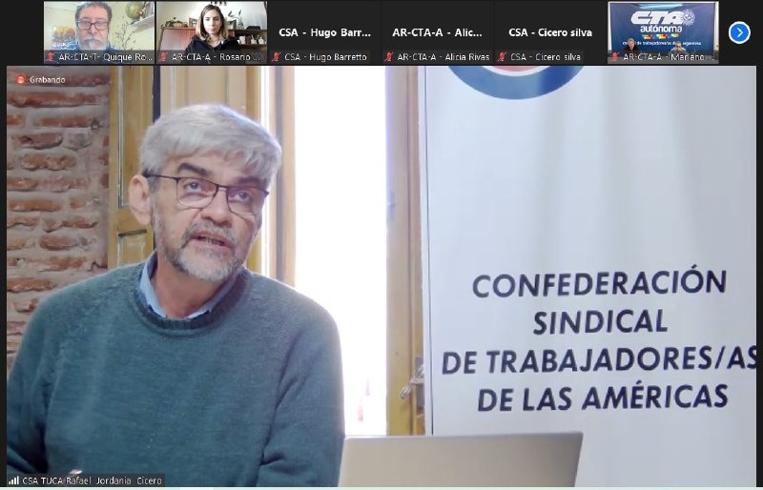The width and height of the screenshot is (763, 490).
Task: Click muted mic icon on Quique's thumbnail
Action: click(x=51, y=57)
